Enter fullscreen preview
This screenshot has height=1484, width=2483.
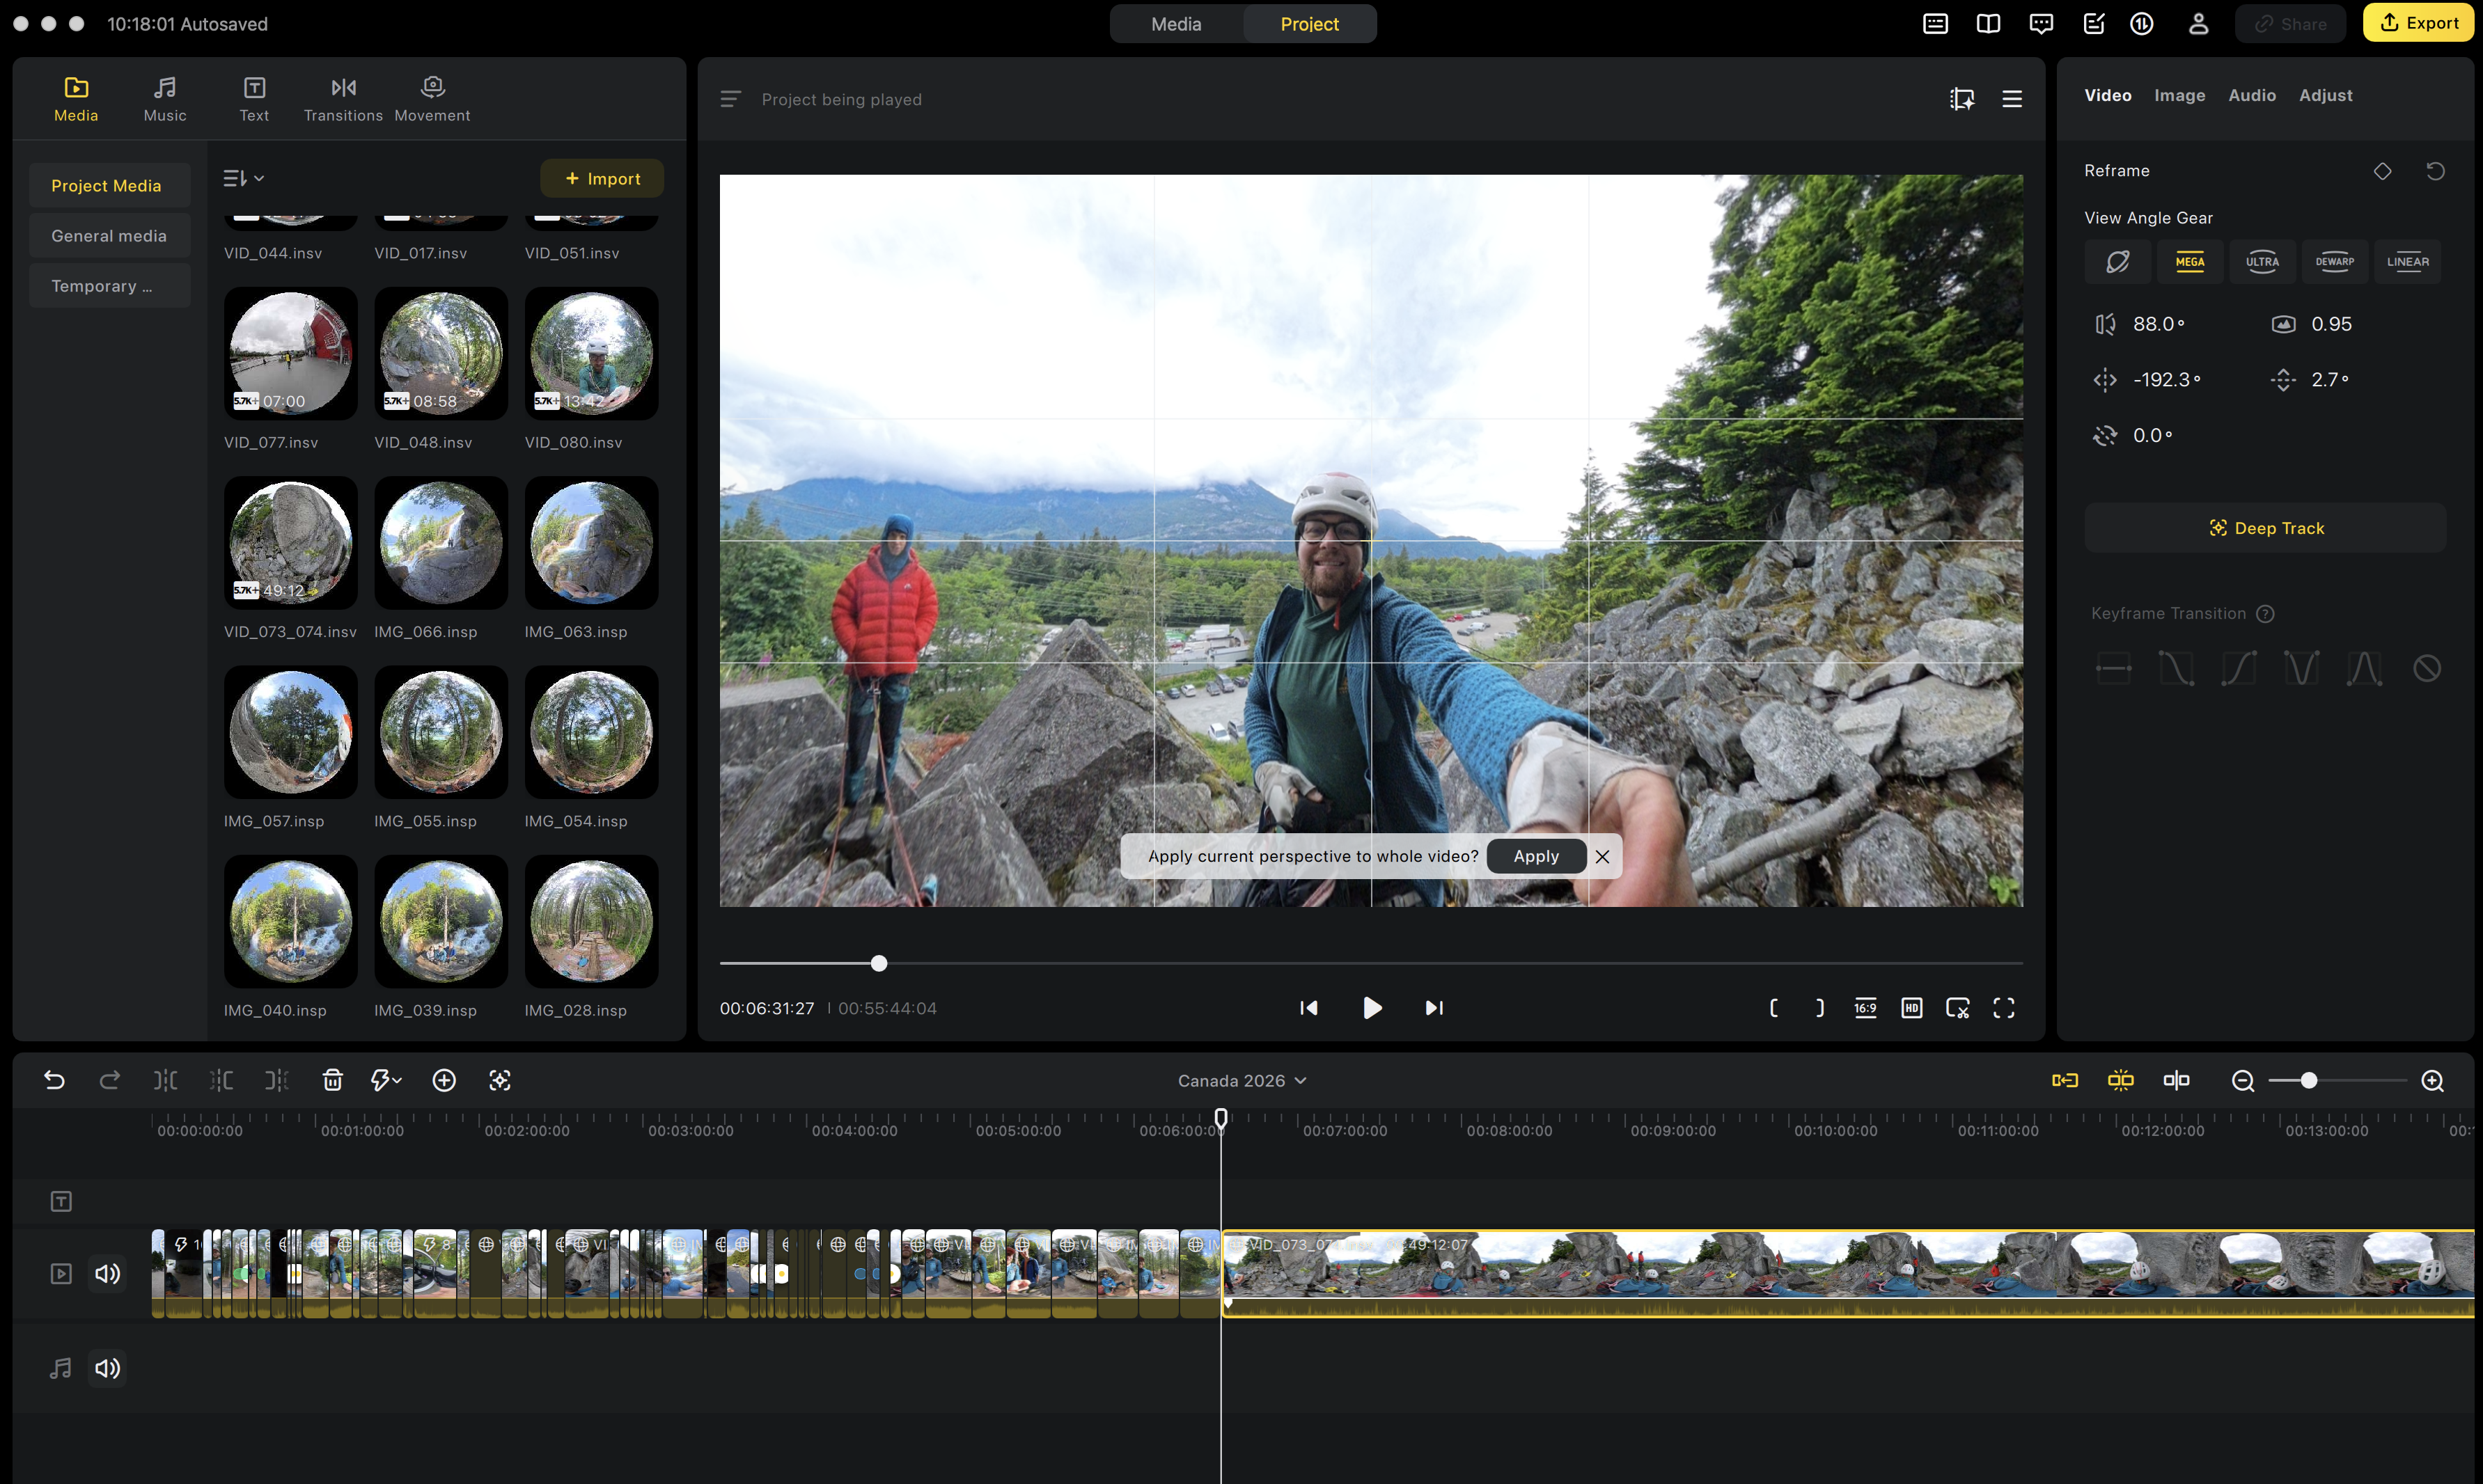[2003, 1008]
